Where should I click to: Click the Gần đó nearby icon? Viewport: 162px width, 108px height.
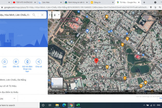tap(16, 62)
